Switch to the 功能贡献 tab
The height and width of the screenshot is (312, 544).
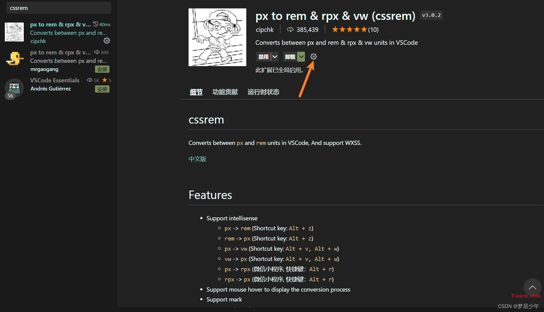(x=225, y=92)
